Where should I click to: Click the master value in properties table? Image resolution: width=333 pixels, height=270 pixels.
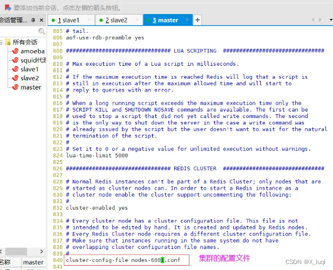(33, 262)
